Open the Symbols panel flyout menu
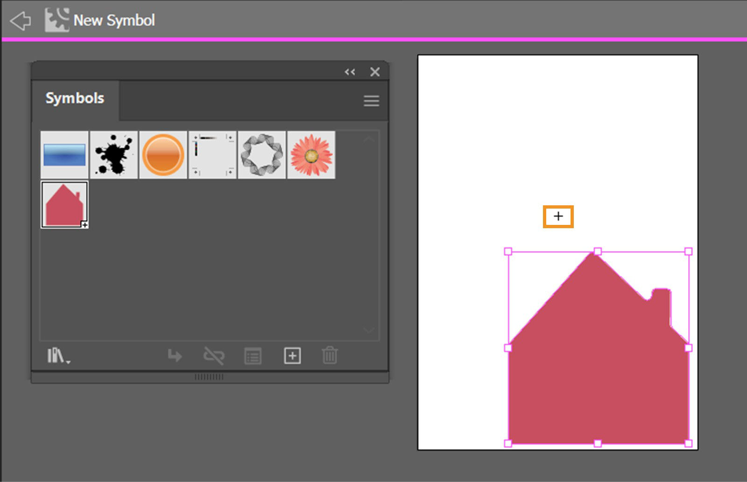 point(371,101)
